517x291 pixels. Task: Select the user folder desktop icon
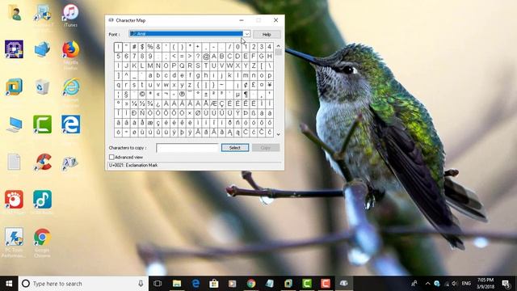pyautogui.click(x=15, y=13)
